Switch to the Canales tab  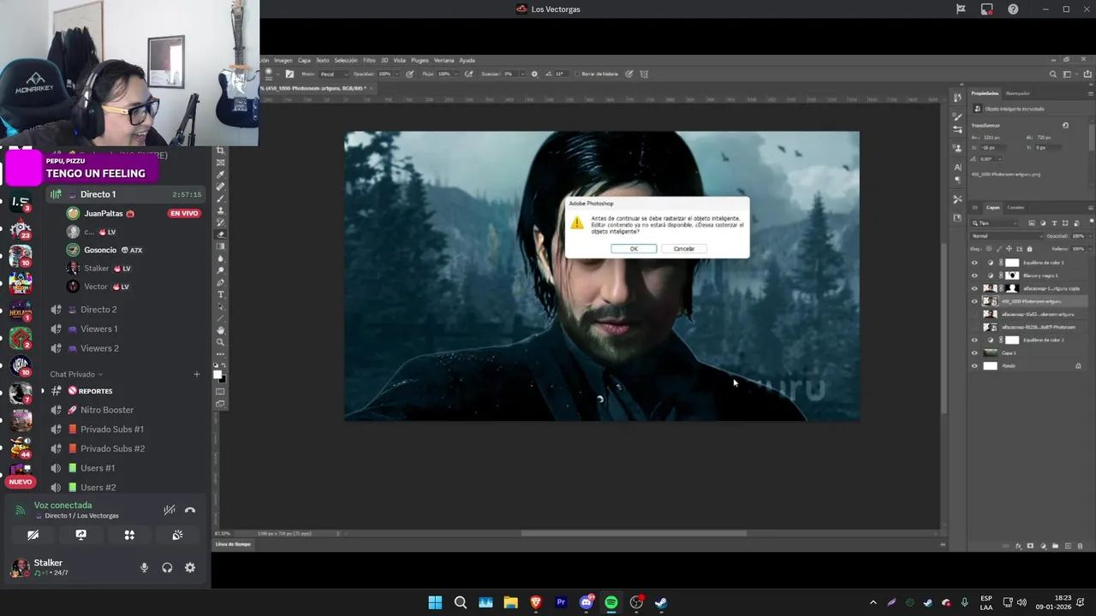1016,207
